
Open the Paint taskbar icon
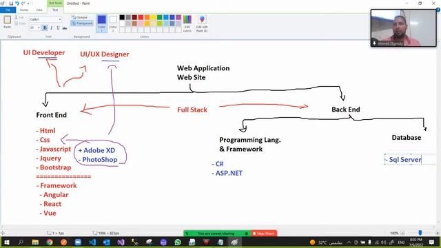(x=234, y=242)
